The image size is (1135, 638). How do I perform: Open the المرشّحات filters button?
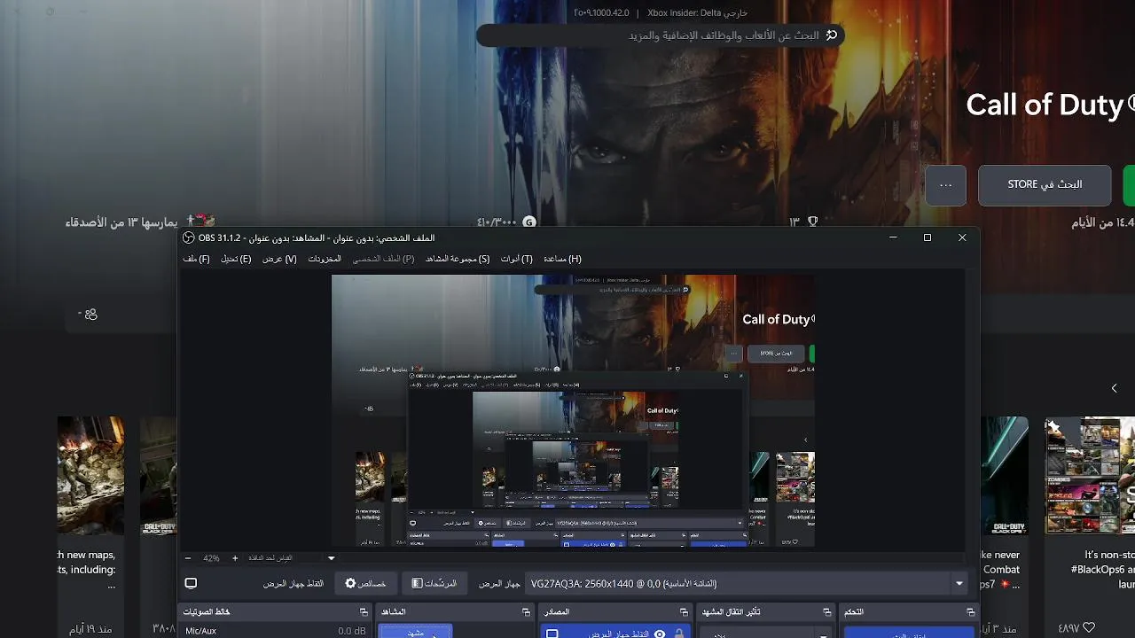[434, 584]
